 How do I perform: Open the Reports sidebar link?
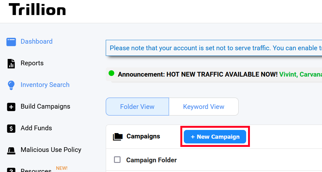(32, 63)
